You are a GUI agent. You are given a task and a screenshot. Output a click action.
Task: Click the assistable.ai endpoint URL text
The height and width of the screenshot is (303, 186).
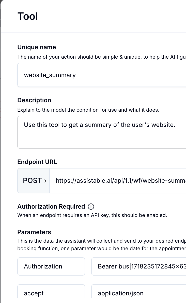point(119,180)
